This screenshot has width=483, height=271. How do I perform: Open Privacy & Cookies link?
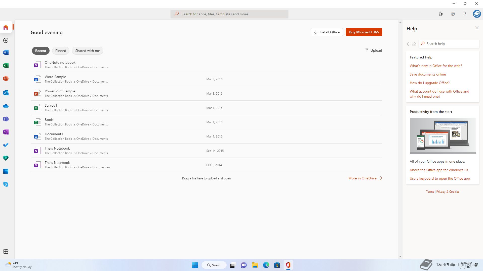(x=448, y=192)
